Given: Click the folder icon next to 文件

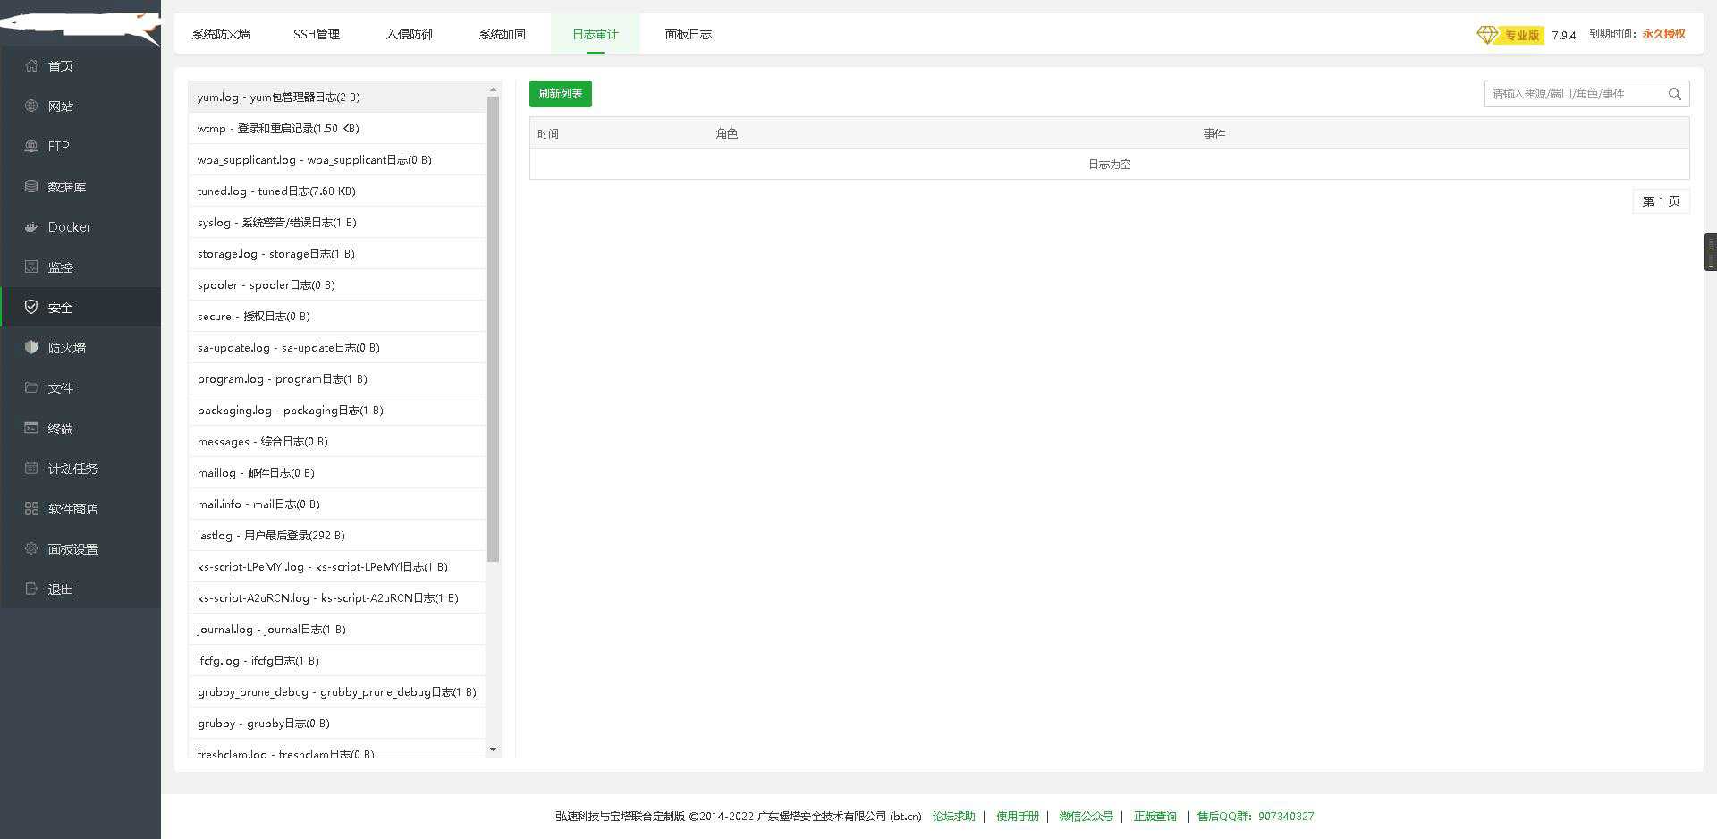Looking at the screenshot, I should tap(31, 387).
